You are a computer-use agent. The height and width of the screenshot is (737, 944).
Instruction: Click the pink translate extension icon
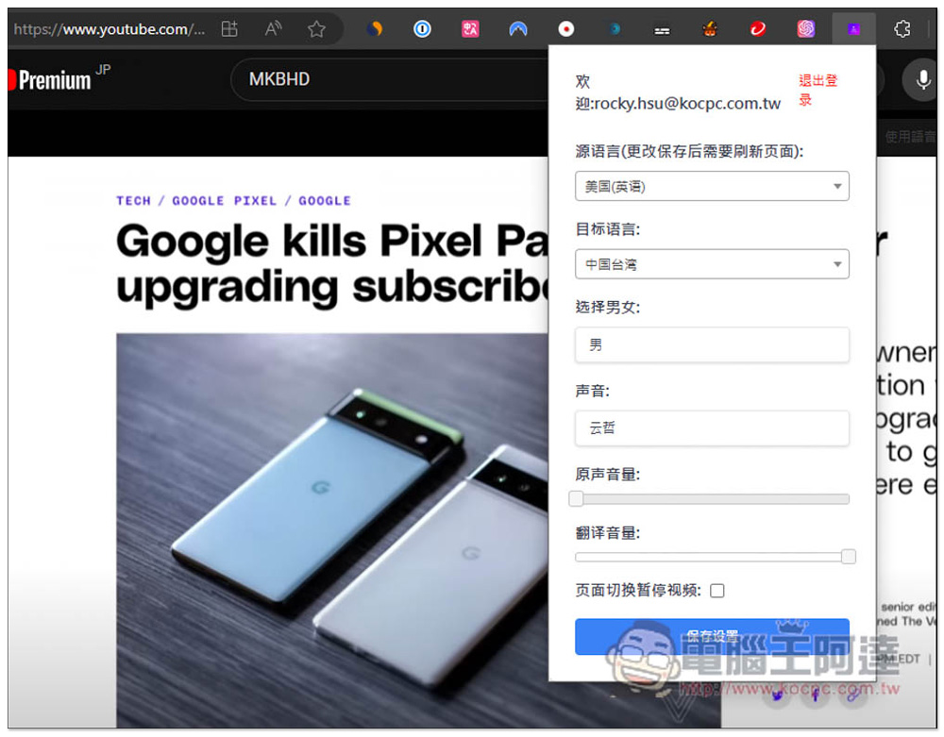point(470,28)
